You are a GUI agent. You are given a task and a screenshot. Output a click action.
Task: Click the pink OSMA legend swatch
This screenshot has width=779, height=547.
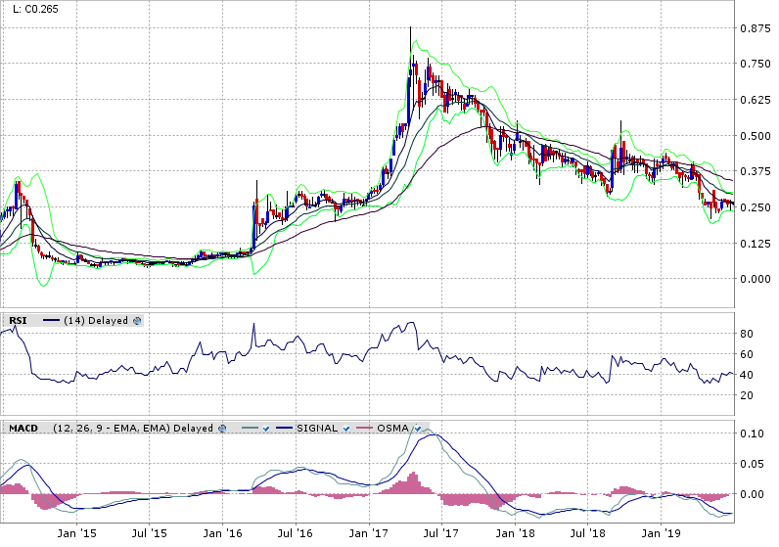click(x=364, y=429)
